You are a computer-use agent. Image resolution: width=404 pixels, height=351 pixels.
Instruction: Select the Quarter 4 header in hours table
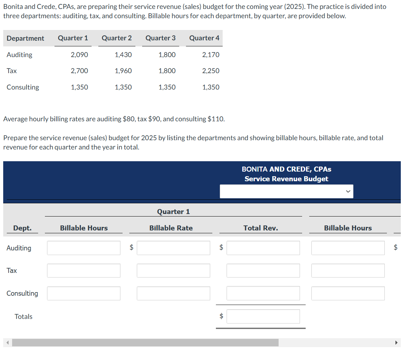(204, 38)
